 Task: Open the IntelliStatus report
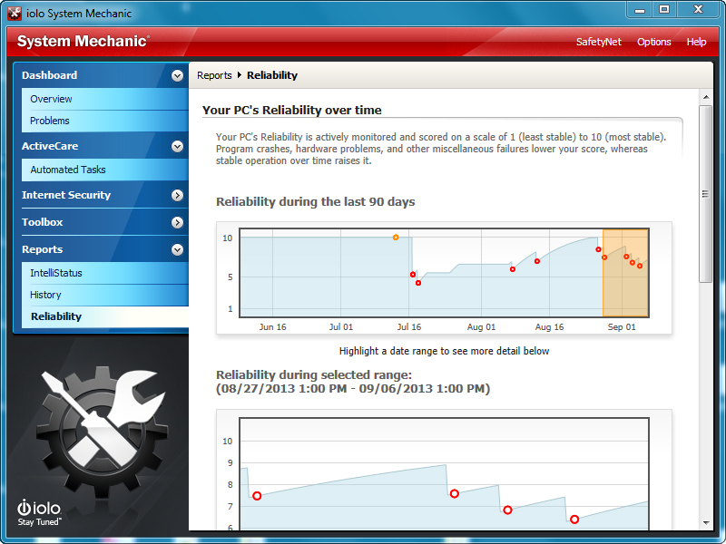tap(105, 273)
